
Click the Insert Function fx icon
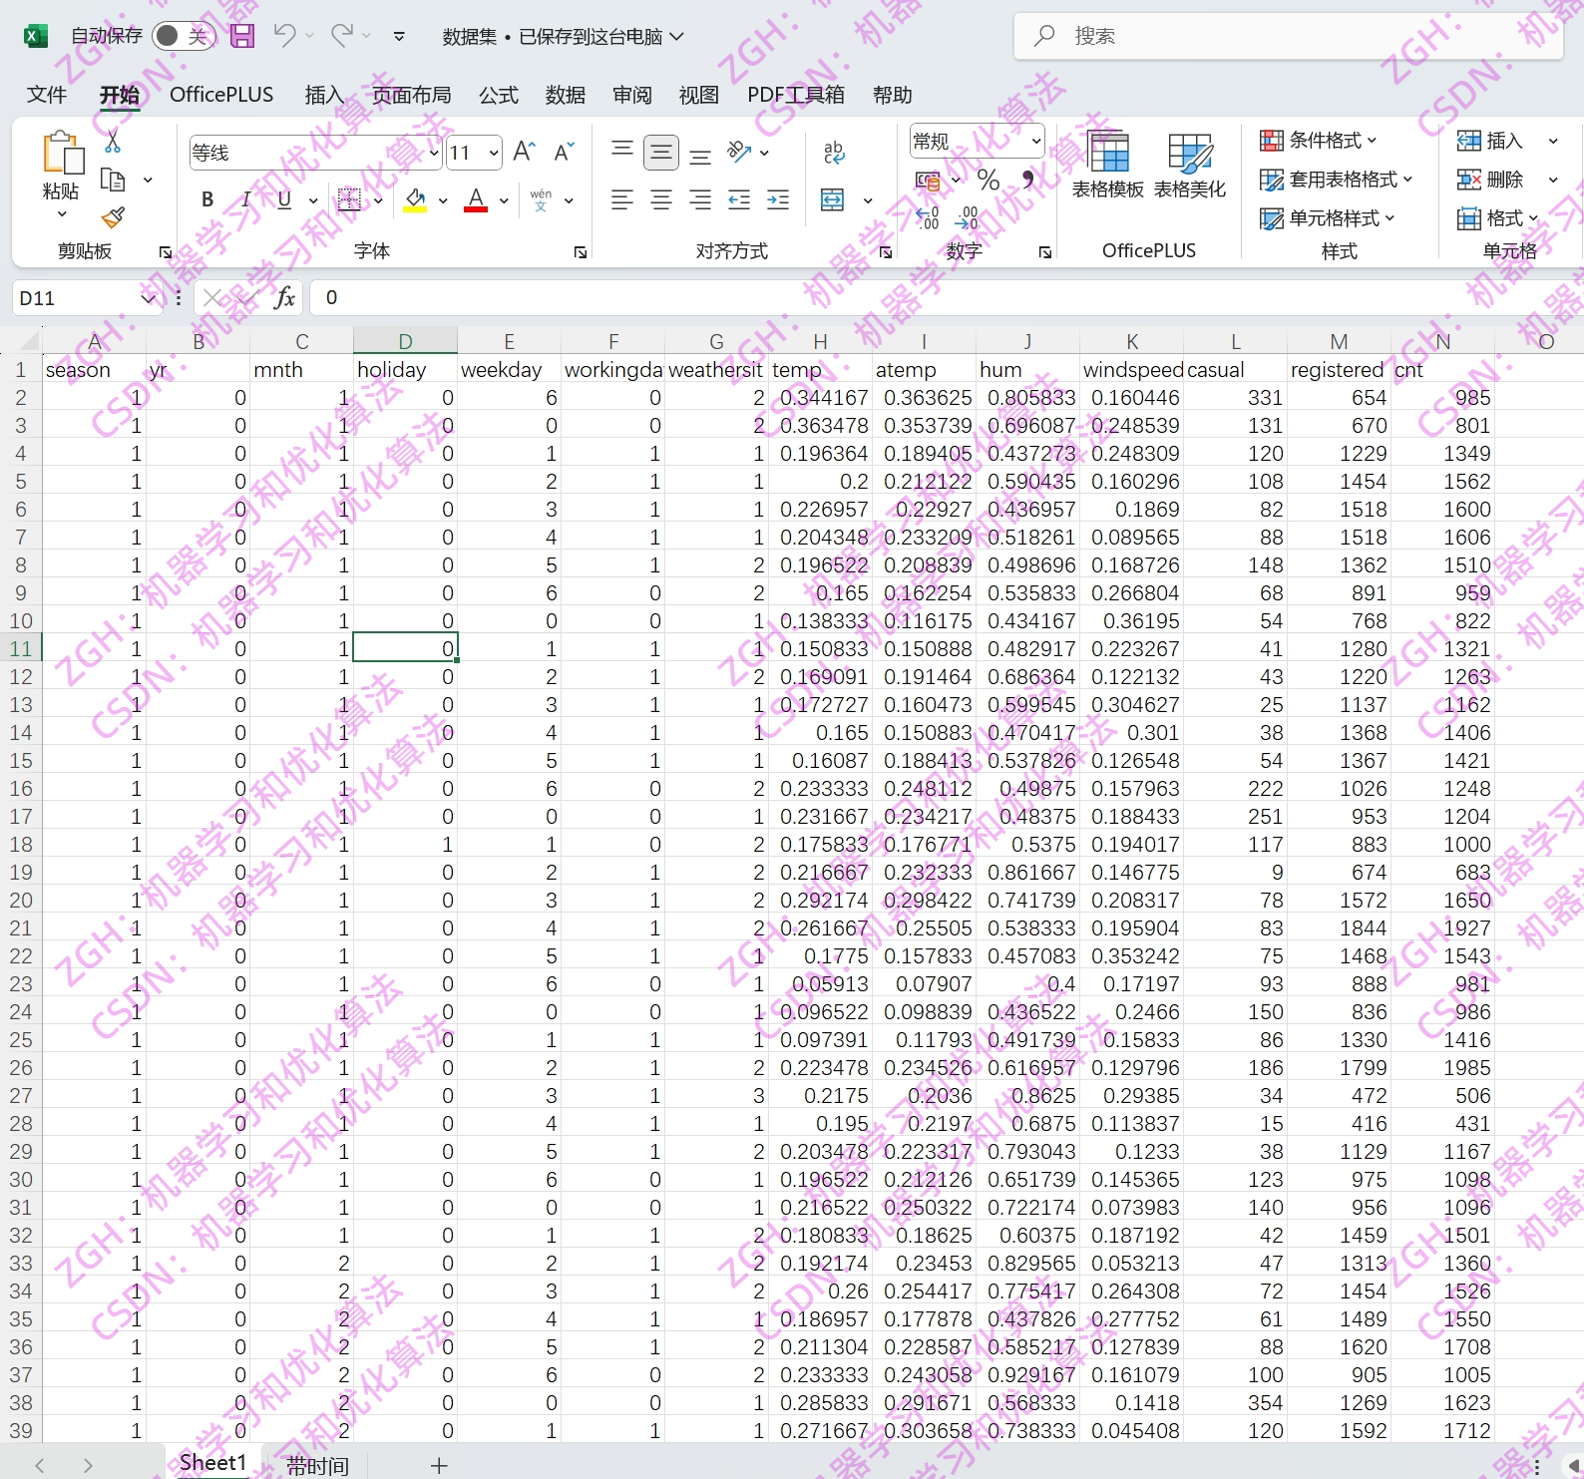[285, 297]
